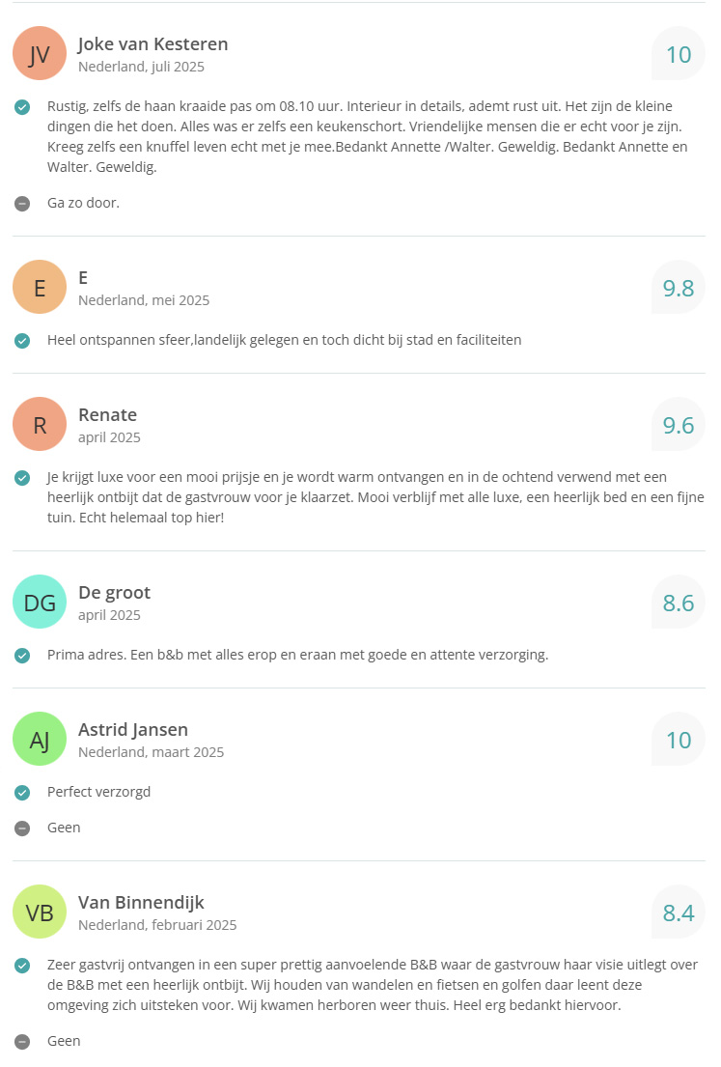Viewport: 721px width, 1067px height.
Task: Click the 10 score badge of Joke van Kesteren
Action: click(x=679, y=54)
